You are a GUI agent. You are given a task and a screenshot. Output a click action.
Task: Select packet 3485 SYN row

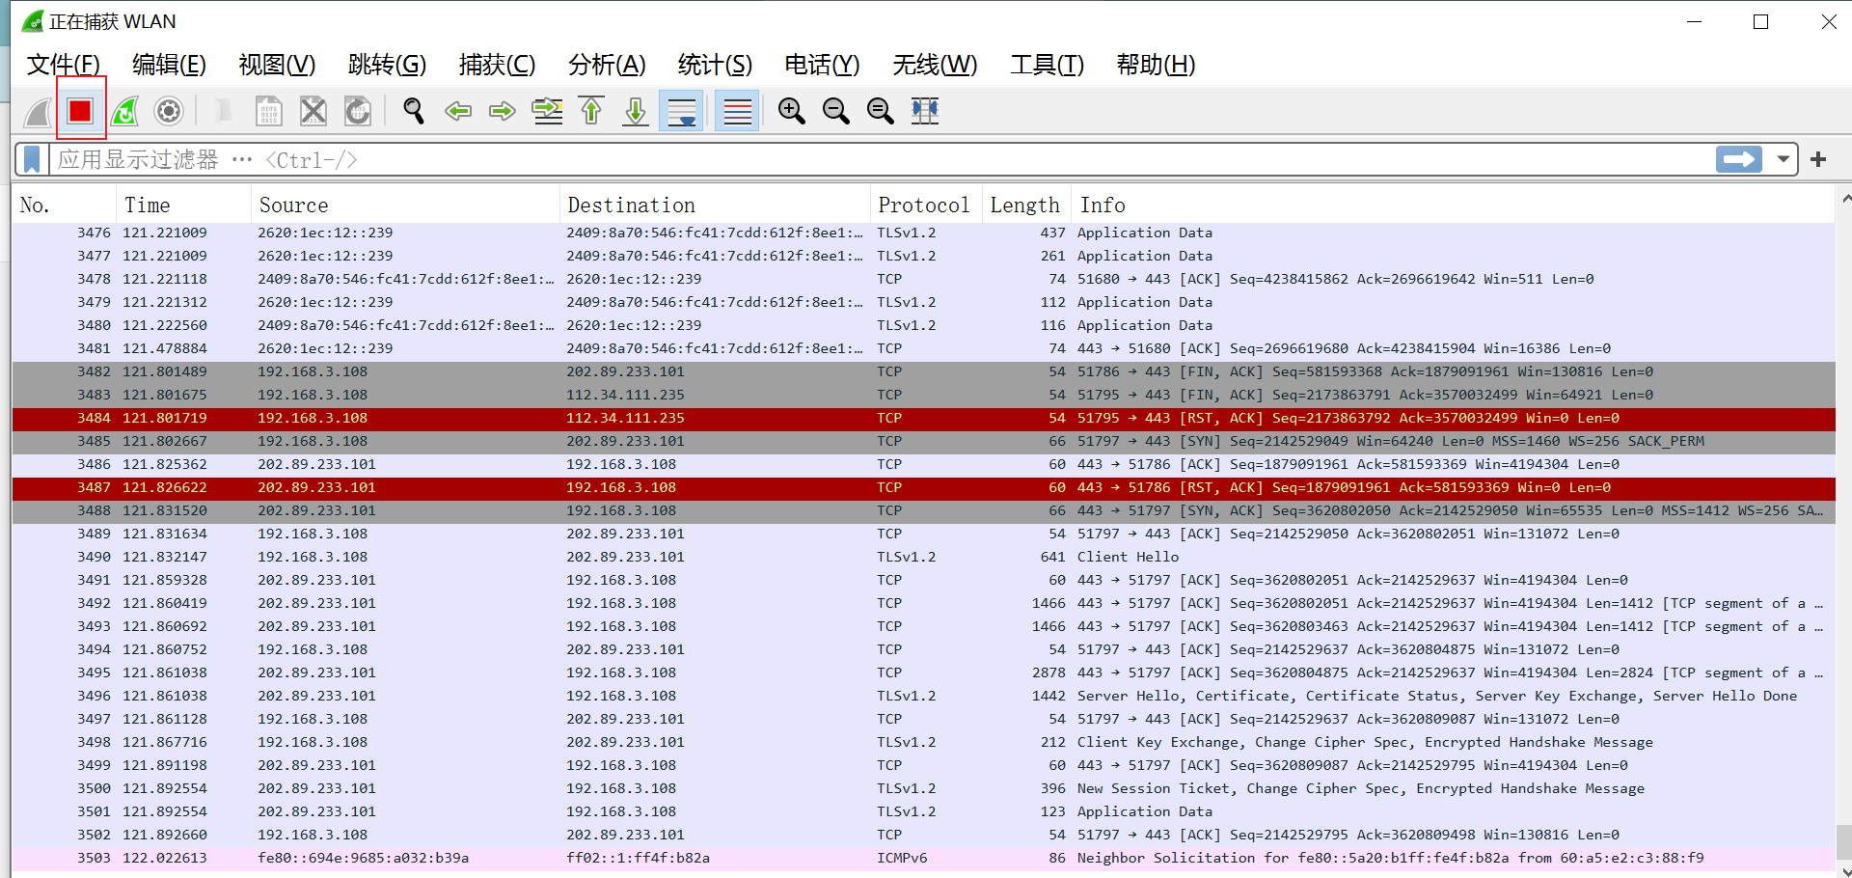(x=923, y=441)
